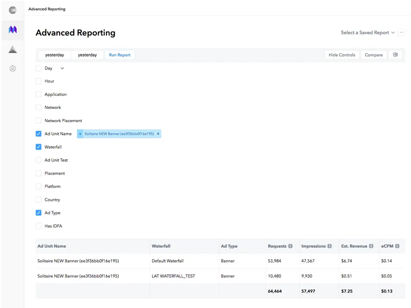Image resolution: width=411 pixels, height=308 pixels.
Task: Click the plus icon in Ad Unit filter tag
Action: pos(80,134)
